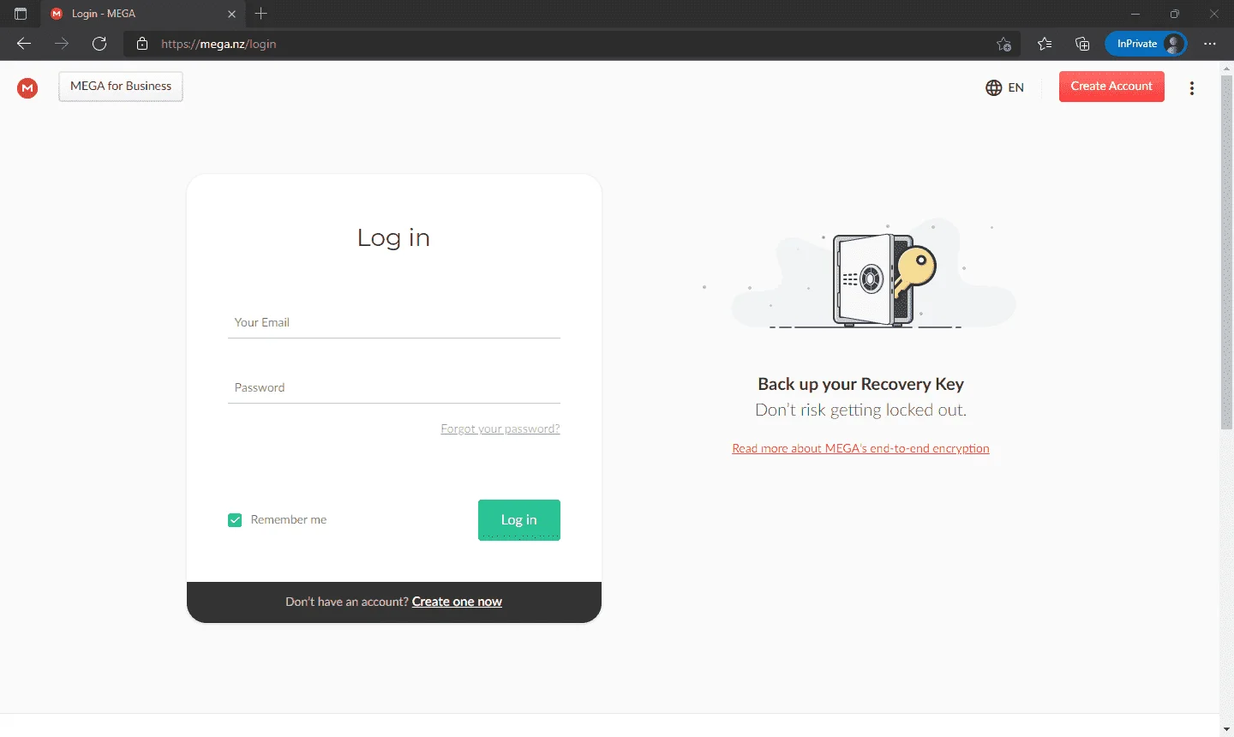Open a new tab
Screen dimensions: 1234x737
(x=261, y=14)
